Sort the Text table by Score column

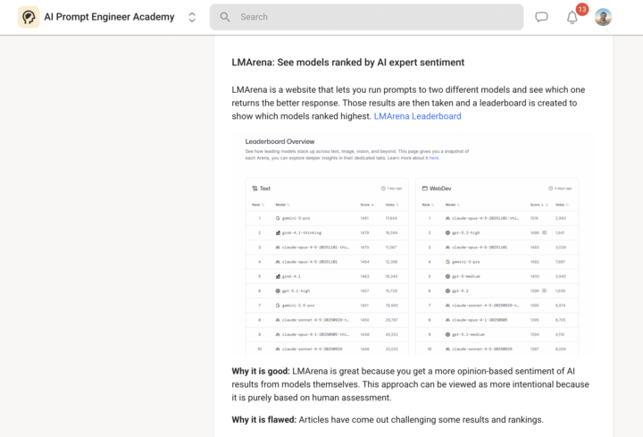(365, 205)
